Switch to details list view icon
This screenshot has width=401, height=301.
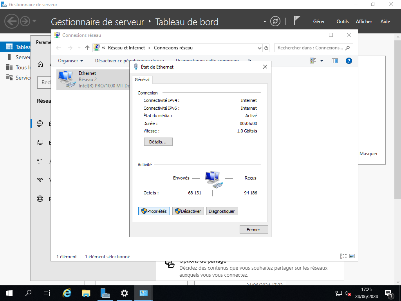pos(343,256)
